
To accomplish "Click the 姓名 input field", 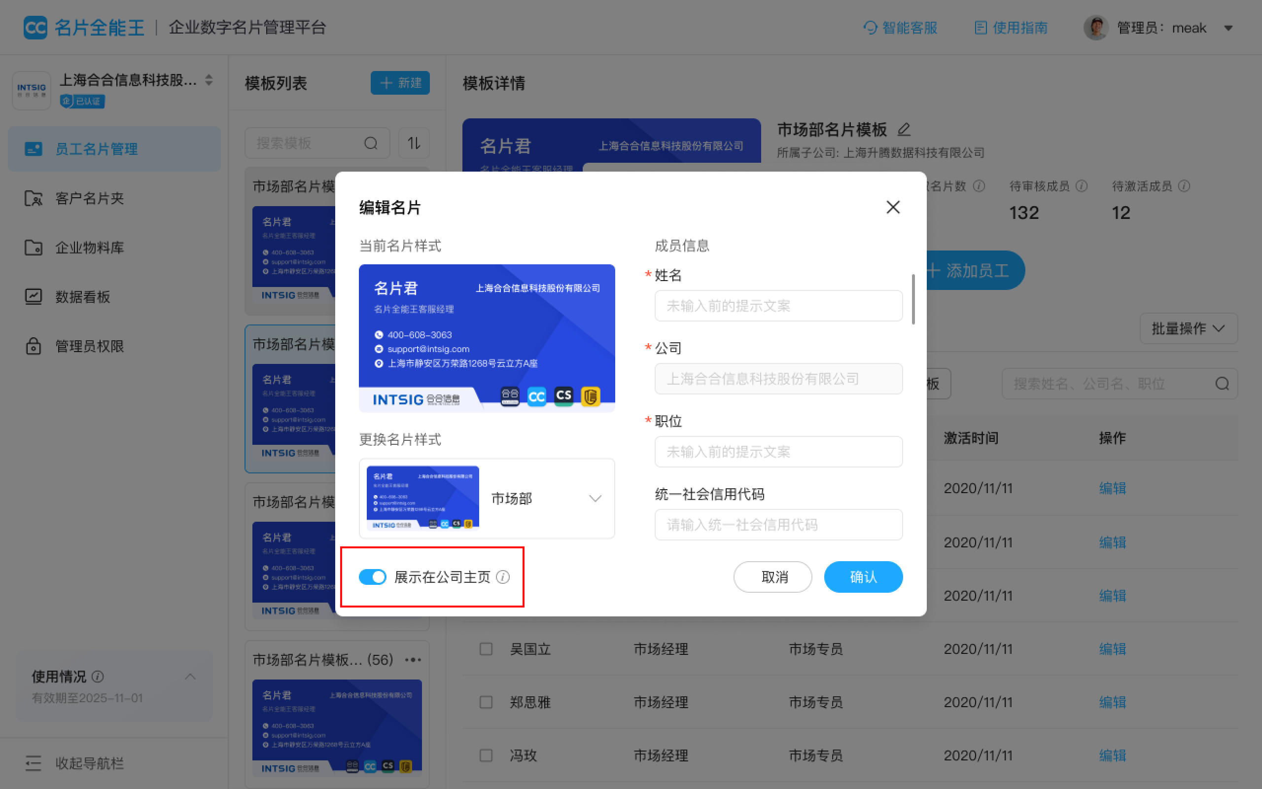I will (x=778, y=306).
